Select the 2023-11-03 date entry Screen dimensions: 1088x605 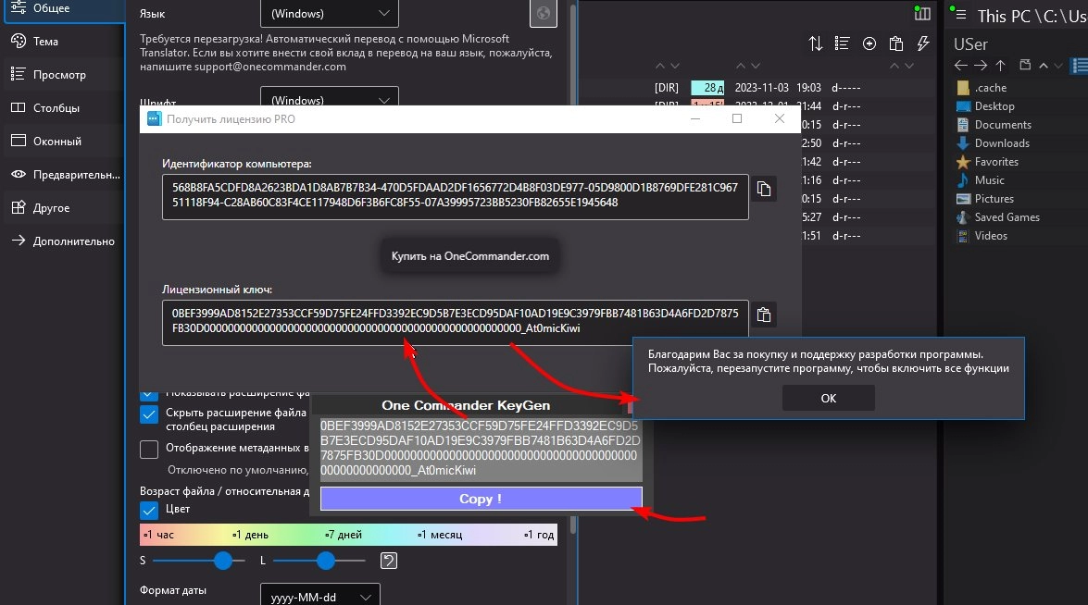click(x=761, y=88)
